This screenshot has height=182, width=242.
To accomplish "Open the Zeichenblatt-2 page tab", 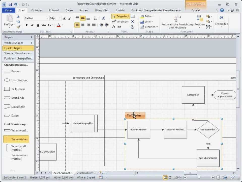I will (86, 173).
